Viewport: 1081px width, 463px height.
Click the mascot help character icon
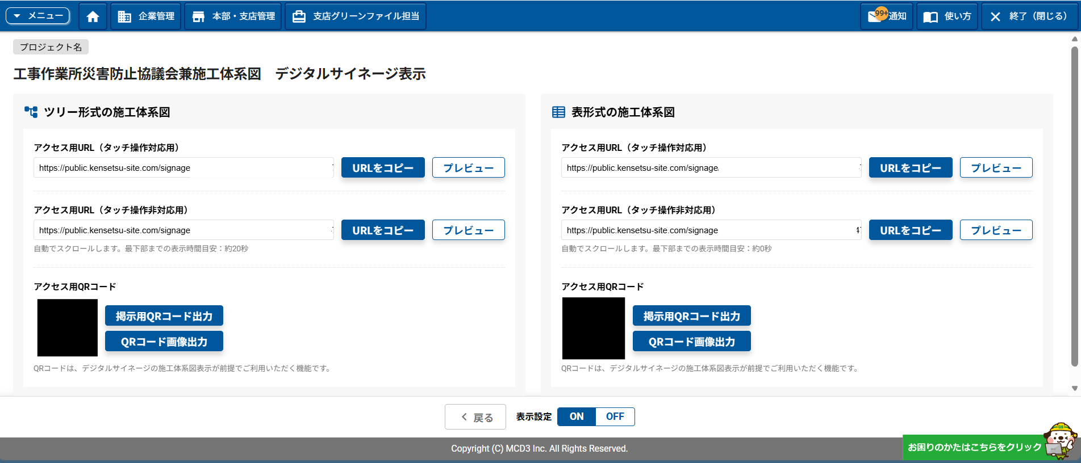[1060, 440]
